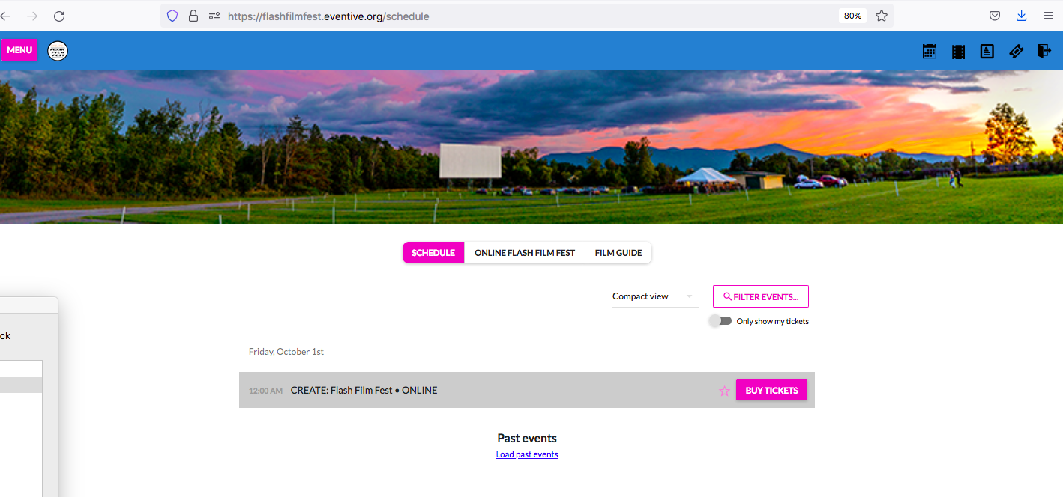Viewport: 1063px width, 497px height.
Task: Switch to the SCHEDULE tab
Action: point(433,253)
